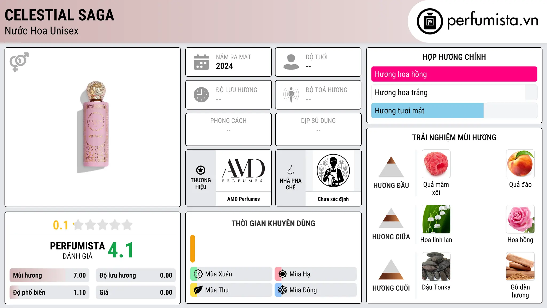Click the star badge icon above Thương hiệu
The image size is (547, 308).
pyautogui.click(x=201, y=170)
